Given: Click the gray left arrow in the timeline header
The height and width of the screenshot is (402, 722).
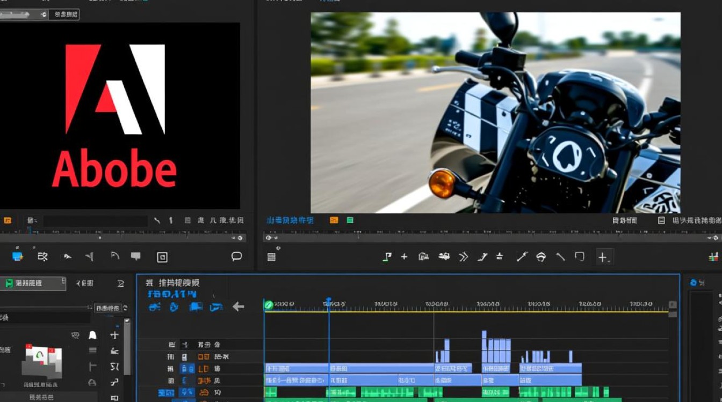Looking at the screenshot, I should pyautogui.click(x=238, y=307).
